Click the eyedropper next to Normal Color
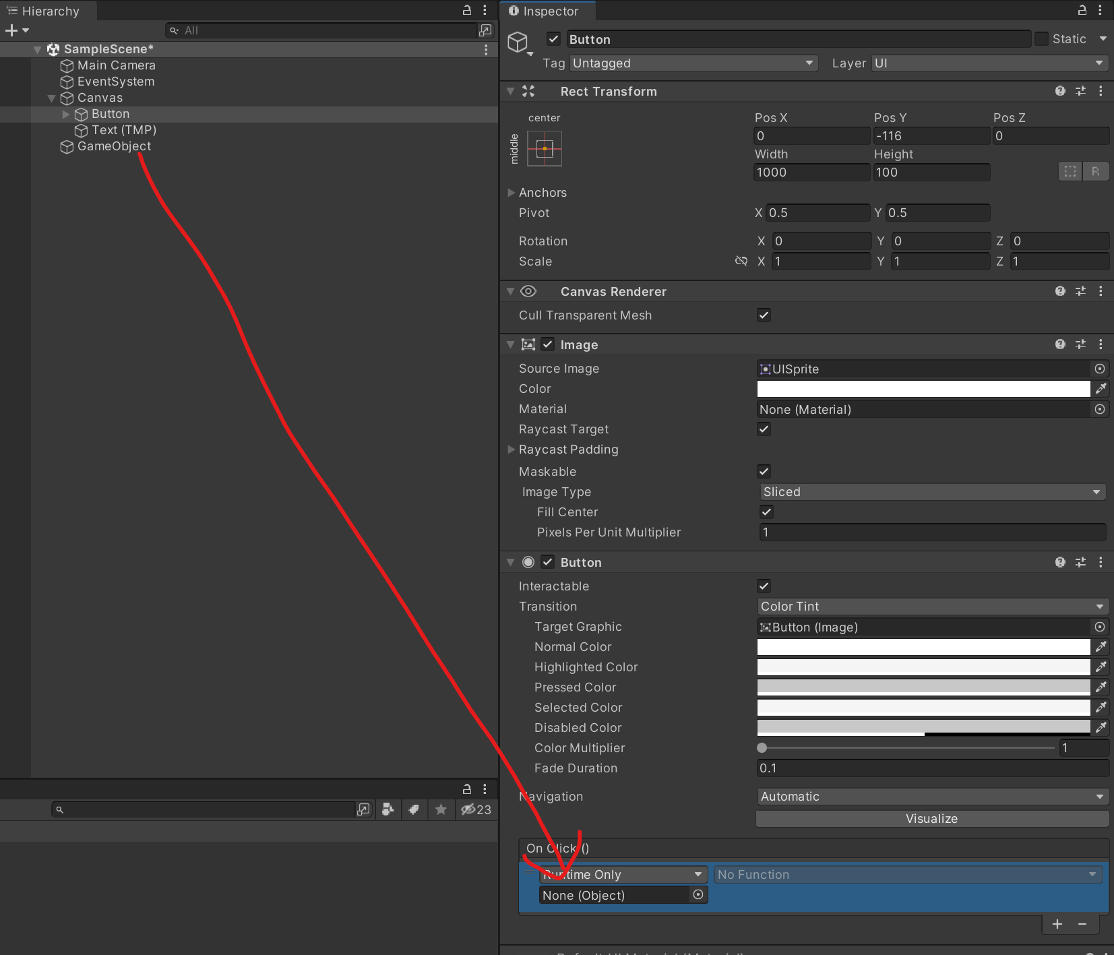The image size is (1114, 955). 1101,646
